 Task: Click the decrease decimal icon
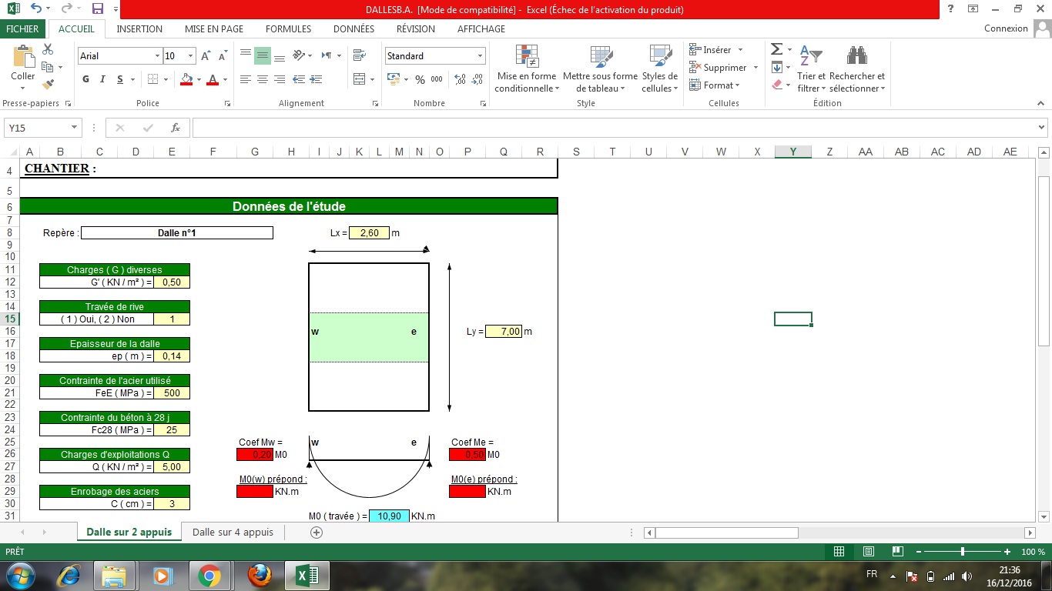[x=479, y=79]
